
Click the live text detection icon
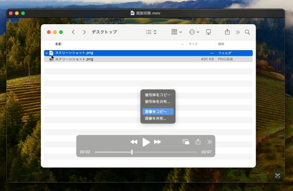278,175
